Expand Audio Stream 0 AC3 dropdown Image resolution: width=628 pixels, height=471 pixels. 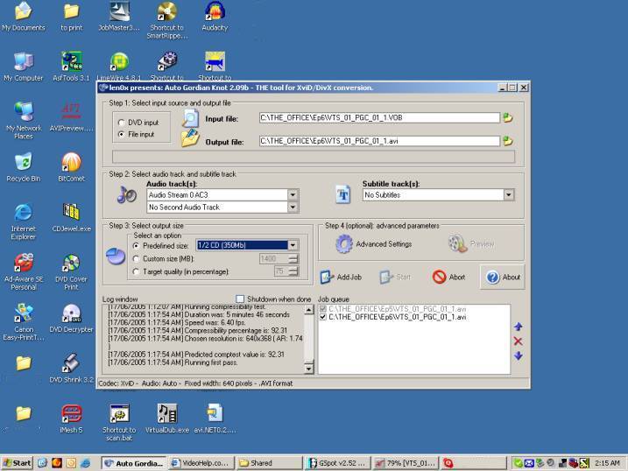click(293, 195)
